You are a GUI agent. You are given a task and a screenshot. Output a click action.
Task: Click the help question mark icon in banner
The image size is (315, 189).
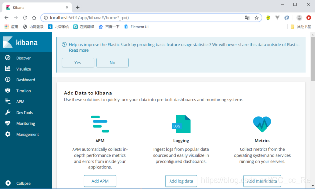coord(64,44)
